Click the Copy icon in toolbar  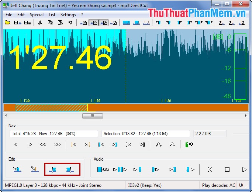click(x=51, y=23)
